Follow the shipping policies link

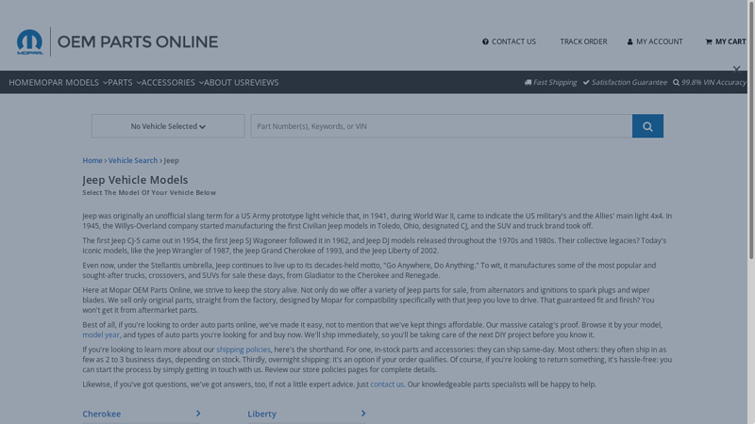tap(243, 350)
